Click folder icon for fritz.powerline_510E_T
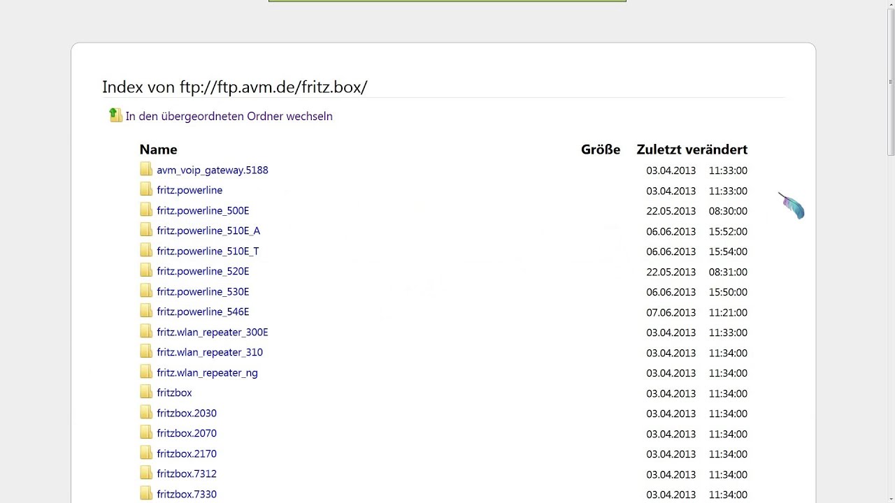Screen dimensions: 895x503 (146, 250)
